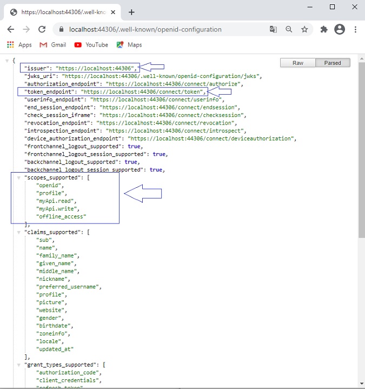This screenshot has height=389, width=365.
Task: Click the "family_name" claim entry
Action: coord(56,255)
